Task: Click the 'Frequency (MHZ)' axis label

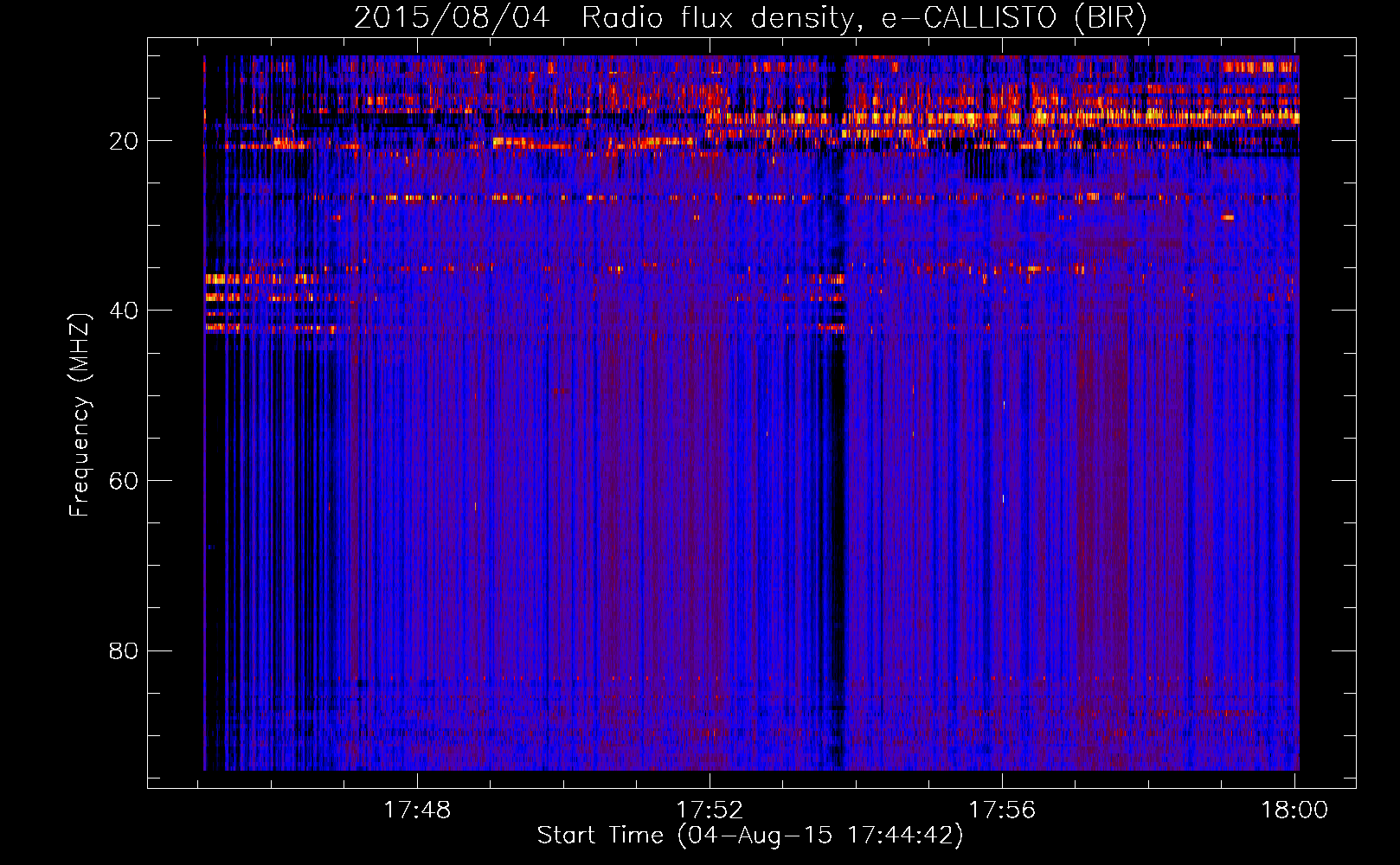Action: (80, 415)
